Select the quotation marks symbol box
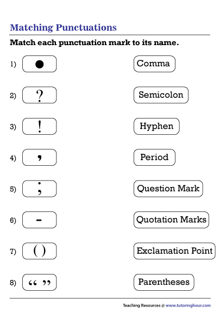 click(x=40, y=282)
